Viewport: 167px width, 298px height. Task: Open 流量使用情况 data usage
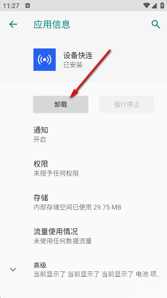(83, 236)
